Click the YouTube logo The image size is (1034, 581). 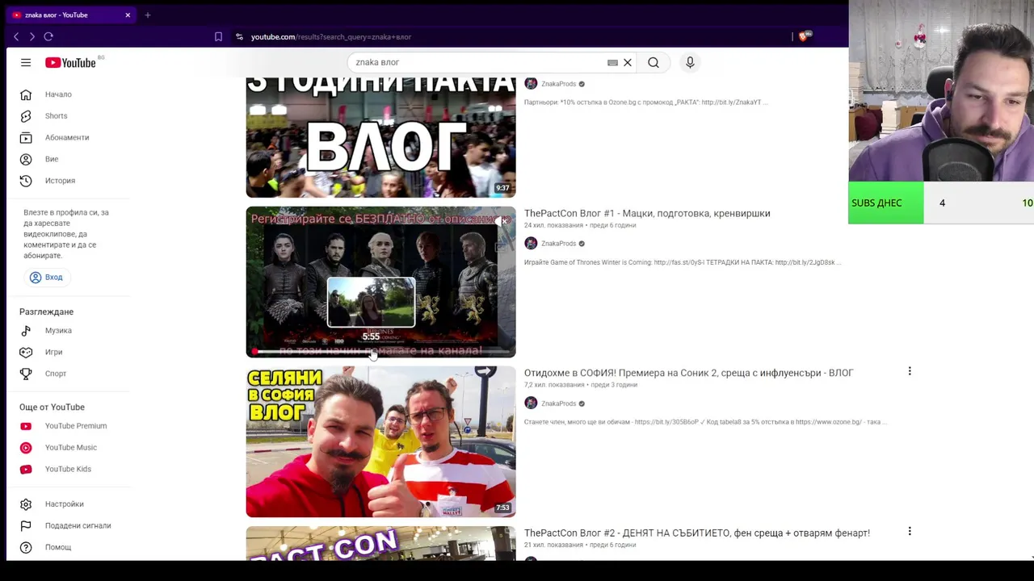pos(70,62)
